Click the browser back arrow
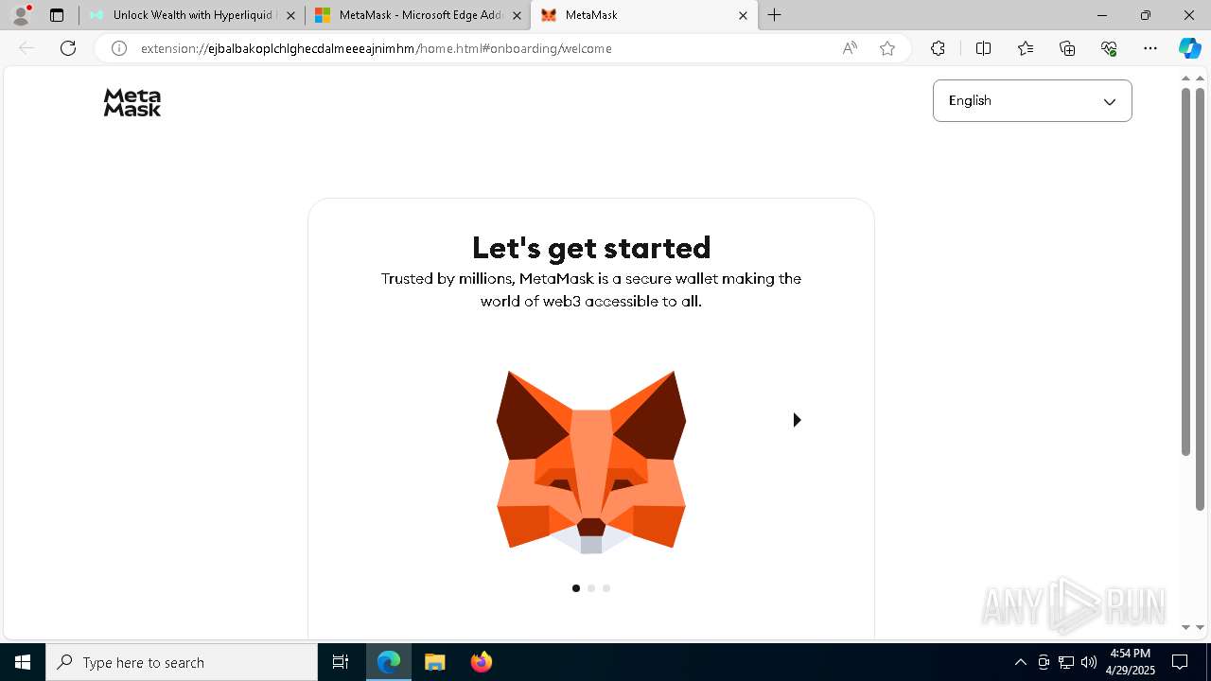Screen dimensions: 1211x681 26,48
